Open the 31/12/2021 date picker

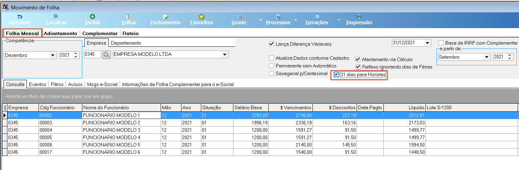click(x=428, y=43)
